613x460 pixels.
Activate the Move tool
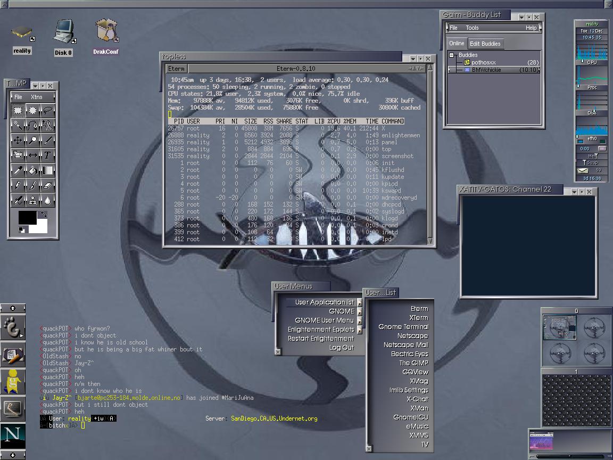click(x=18, y=141)
